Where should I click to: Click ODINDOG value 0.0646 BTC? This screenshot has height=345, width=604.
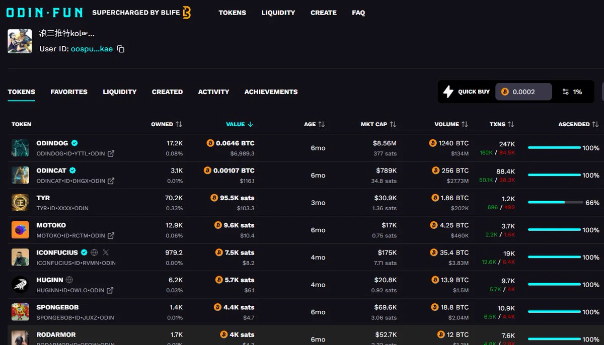(x=235, y=143)
